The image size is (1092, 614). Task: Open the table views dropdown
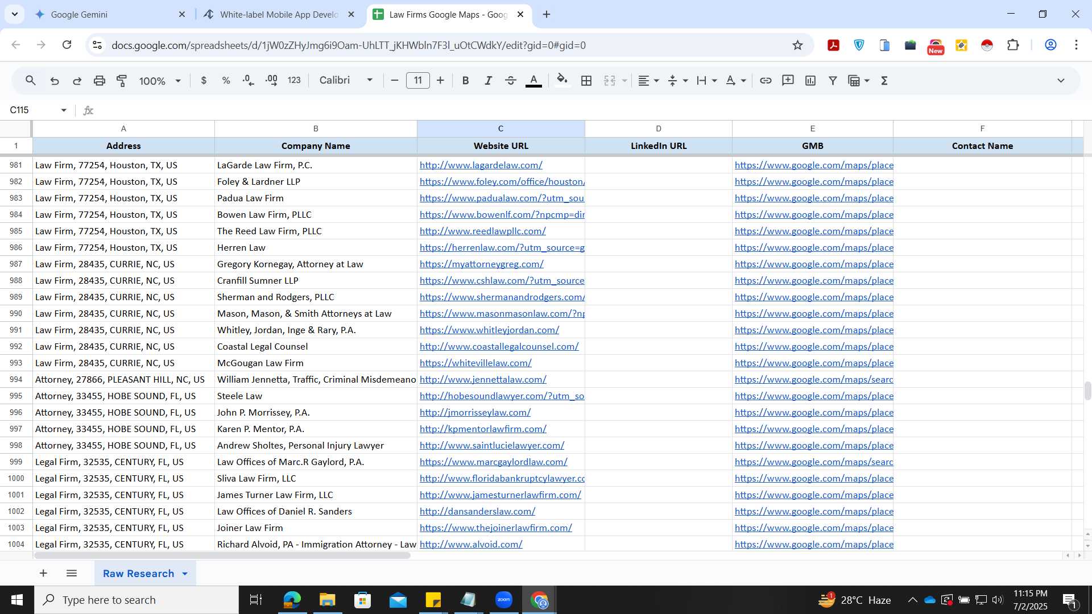(859, 81)
